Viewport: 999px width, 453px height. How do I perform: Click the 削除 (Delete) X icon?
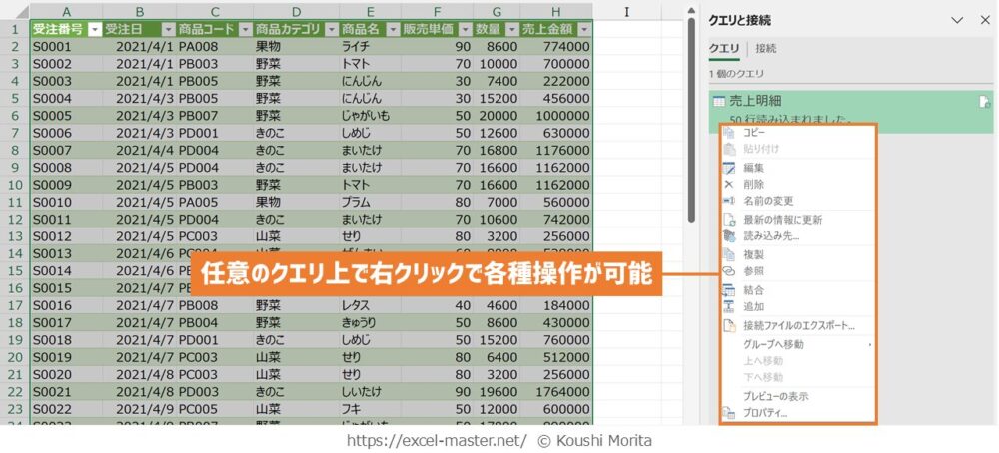pyautogui.click(x=729, y=185)
